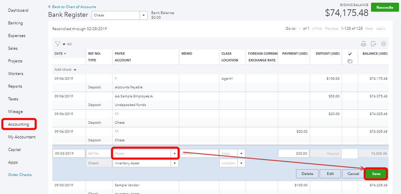
Task: Click the reconcile status checkmark column header
Action: click(x=350, y=54)
